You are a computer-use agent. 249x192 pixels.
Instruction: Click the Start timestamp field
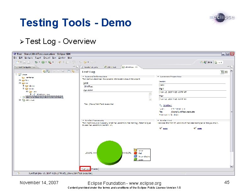(x=192, y=92)
